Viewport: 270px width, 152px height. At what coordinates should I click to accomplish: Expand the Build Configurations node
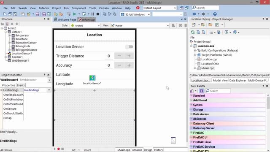tap(195, 50)
